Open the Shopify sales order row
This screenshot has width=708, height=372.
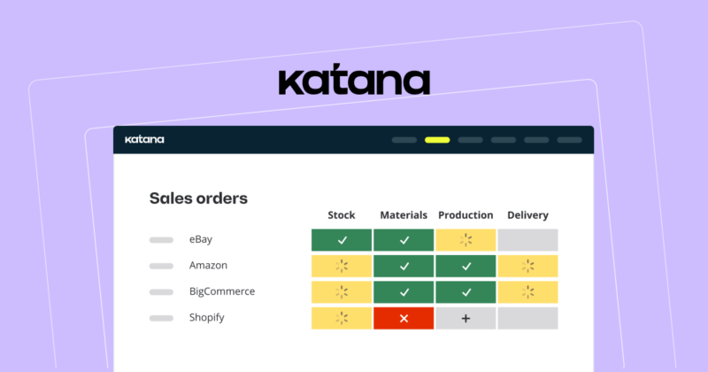click(204, 318)
